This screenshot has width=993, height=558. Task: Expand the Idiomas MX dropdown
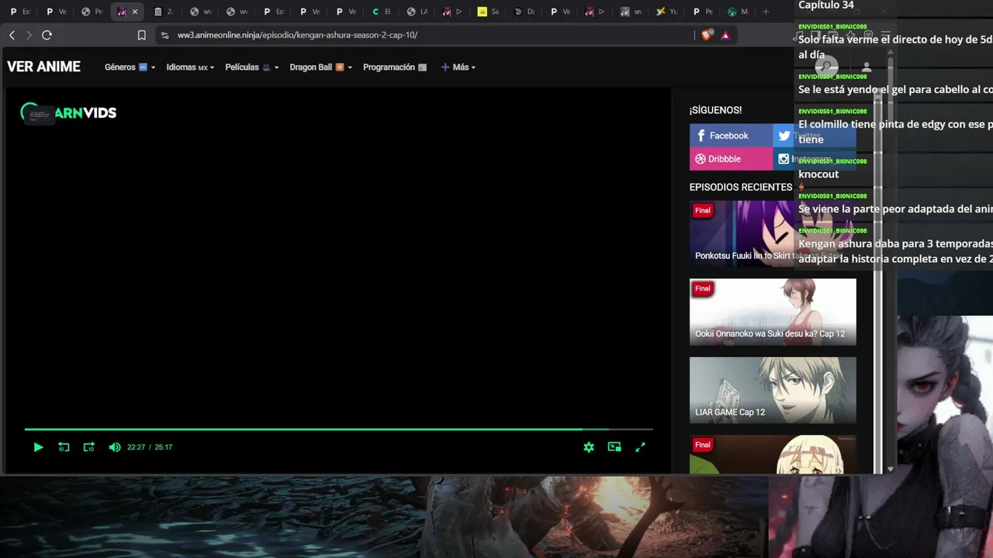[190, 67]
